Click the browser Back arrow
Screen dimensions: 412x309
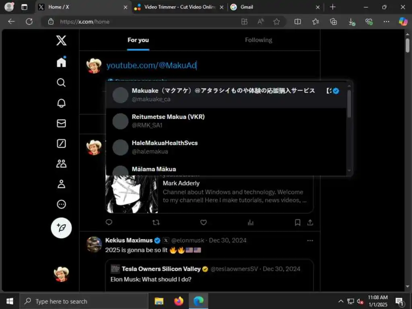pyautogui.click(x=11, y=22)
